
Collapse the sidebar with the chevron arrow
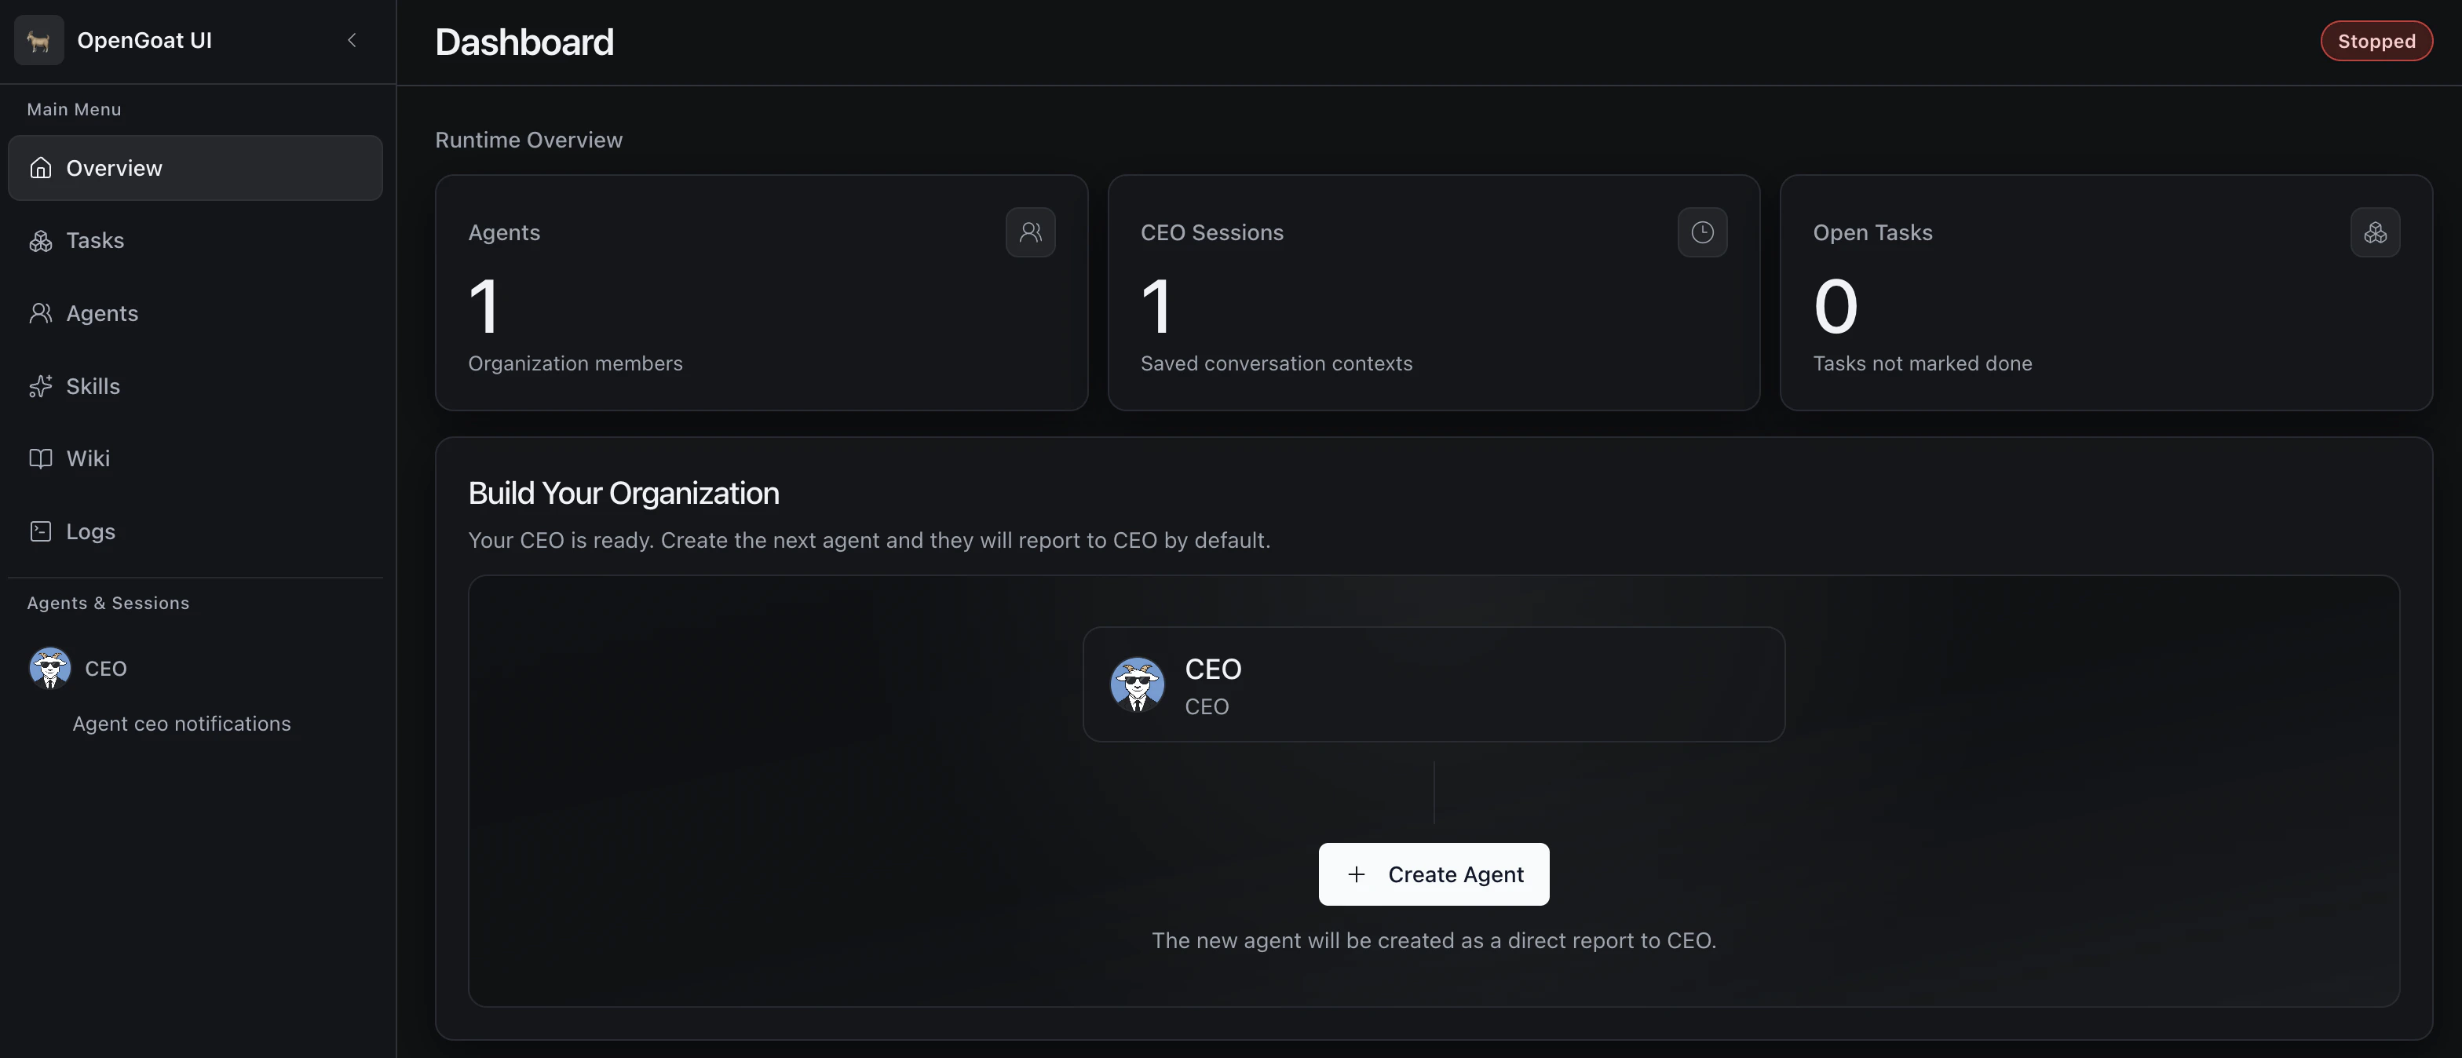(x=352, y=40)
